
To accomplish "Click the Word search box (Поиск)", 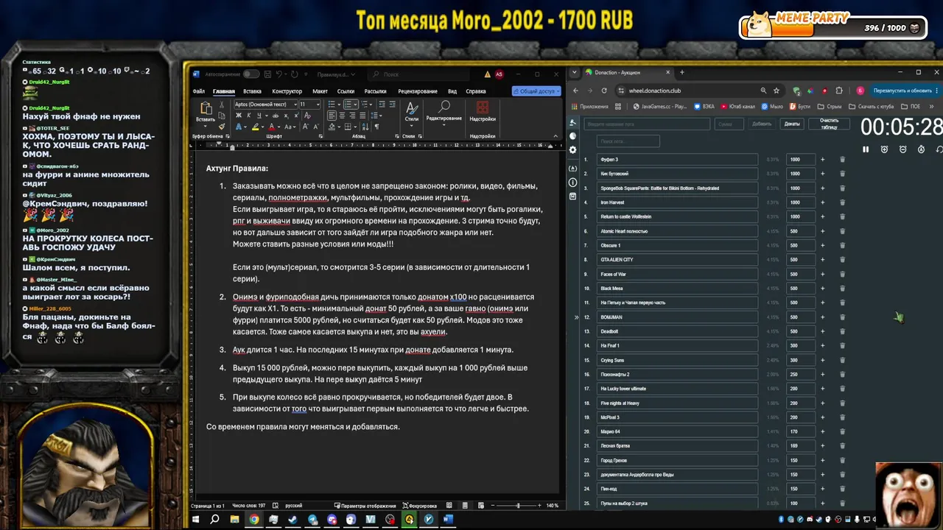I will click(x=418, y=74).
